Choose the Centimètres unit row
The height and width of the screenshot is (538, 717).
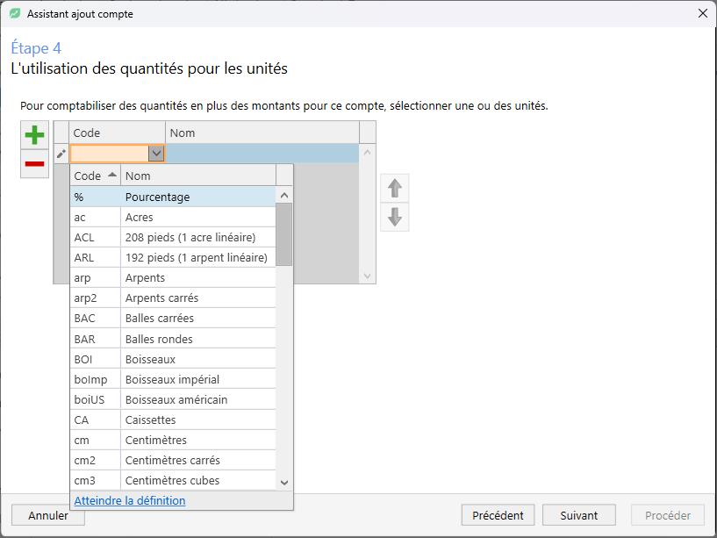point(173,440)
